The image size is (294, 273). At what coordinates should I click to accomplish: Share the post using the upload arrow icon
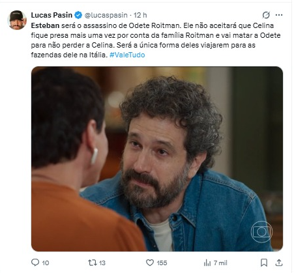[279, 263]
